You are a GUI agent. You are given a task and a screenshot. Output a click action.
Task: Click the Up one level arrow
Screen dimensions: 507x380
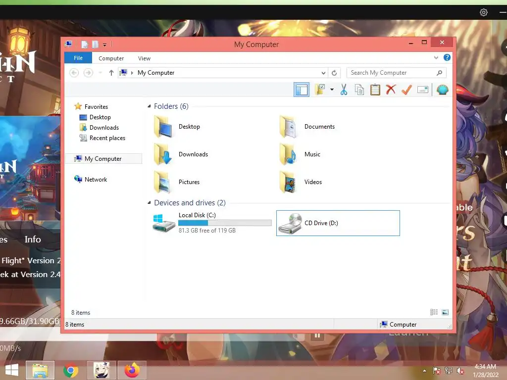111,73
